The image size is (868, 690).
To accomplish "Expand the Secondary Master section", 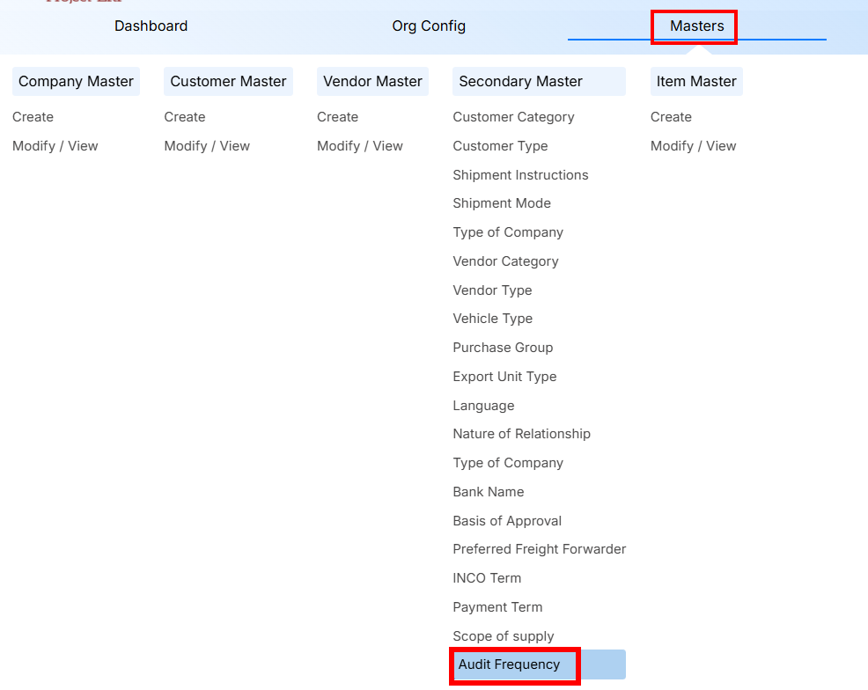I will click(x=512, y=81).
